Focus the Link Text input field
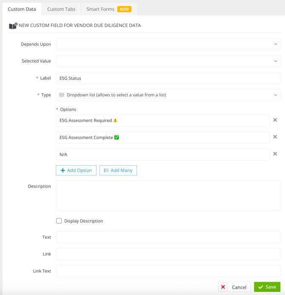The width and height of the screenshot is (285, 295). tap(168, 271)
